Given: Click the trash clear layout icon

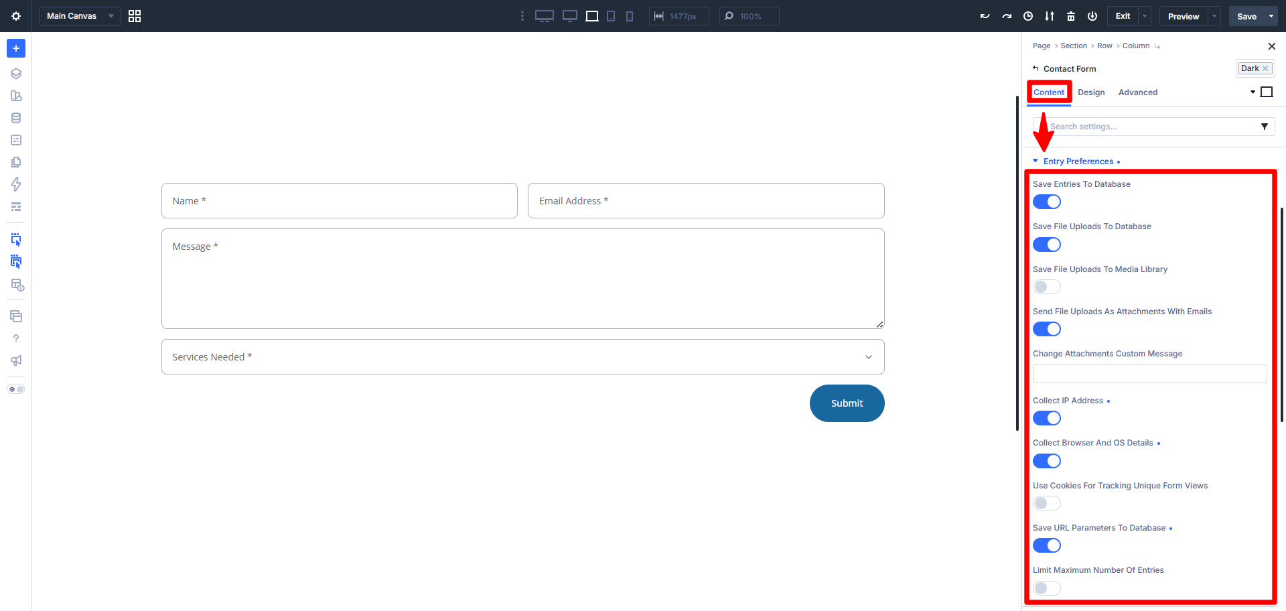Looking at the screenshot, I should (x=1071, y=16).
